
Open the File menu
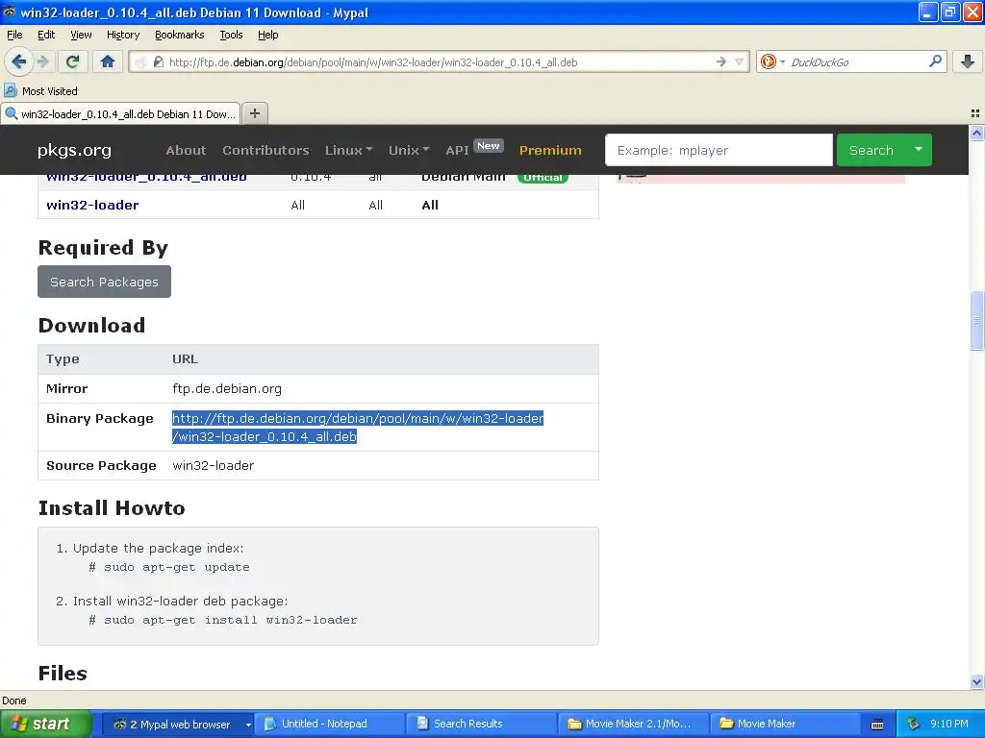[14, 35]
